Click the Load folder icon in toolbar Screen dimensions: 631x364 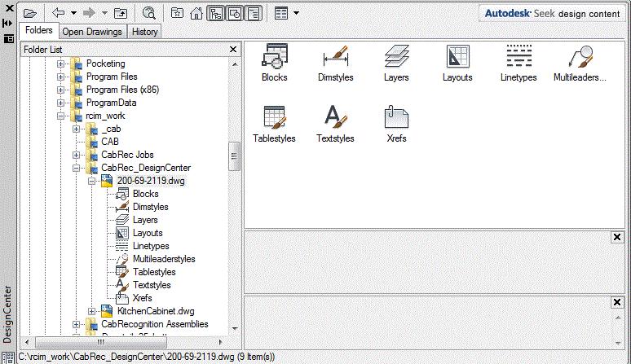tap(30, 13)
